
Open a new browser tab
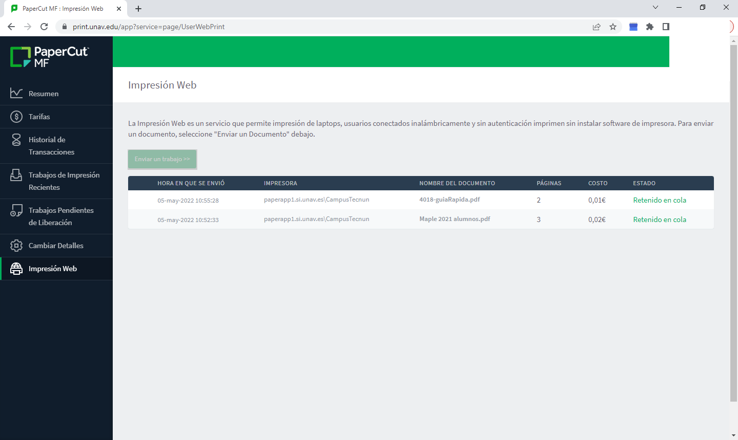[x=138, y=9]
